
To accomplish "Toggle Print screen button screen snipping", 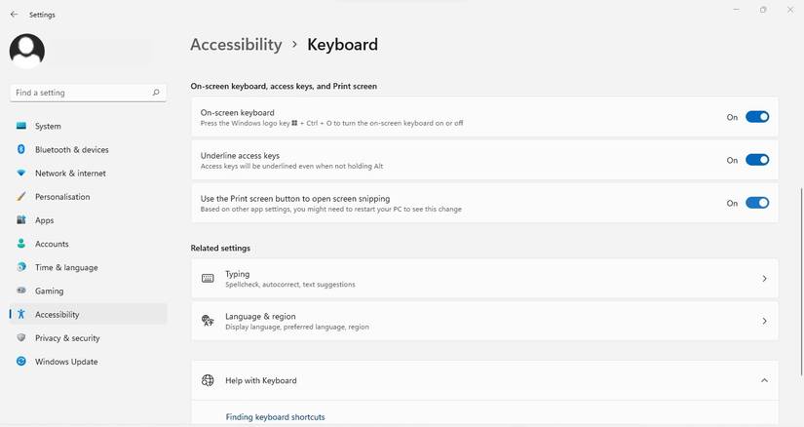I will click(x=757, y=203).
